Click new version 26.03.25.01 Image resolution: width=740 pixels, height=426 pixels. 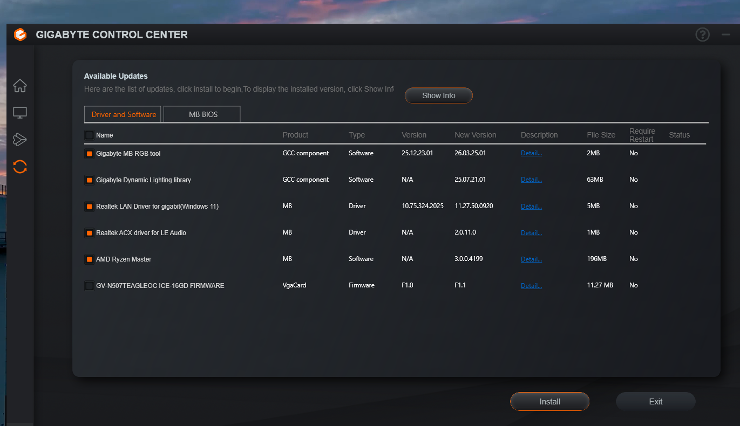point(470,153)
